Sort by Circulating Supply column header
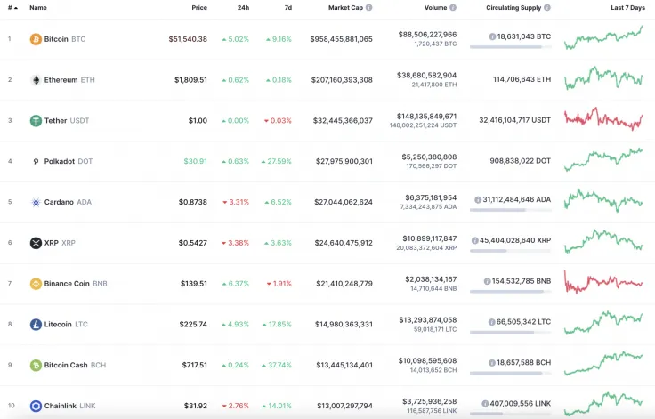The height and width of the screenshot is (419, 655). point(513,7)
